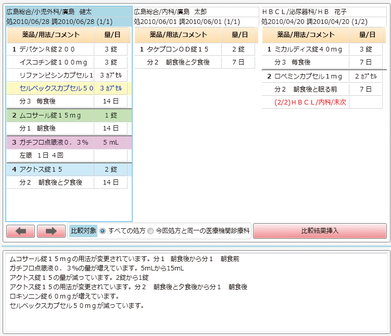Select the リファンピシンカプセル row
The height and width of the screenshot is (336, 391).
pyautogui.click(x=67, y=75)
